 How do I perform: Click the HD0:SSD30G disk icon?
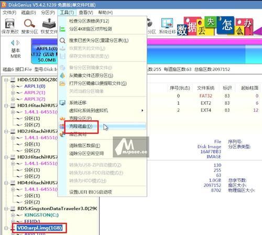tap(13, 80)
